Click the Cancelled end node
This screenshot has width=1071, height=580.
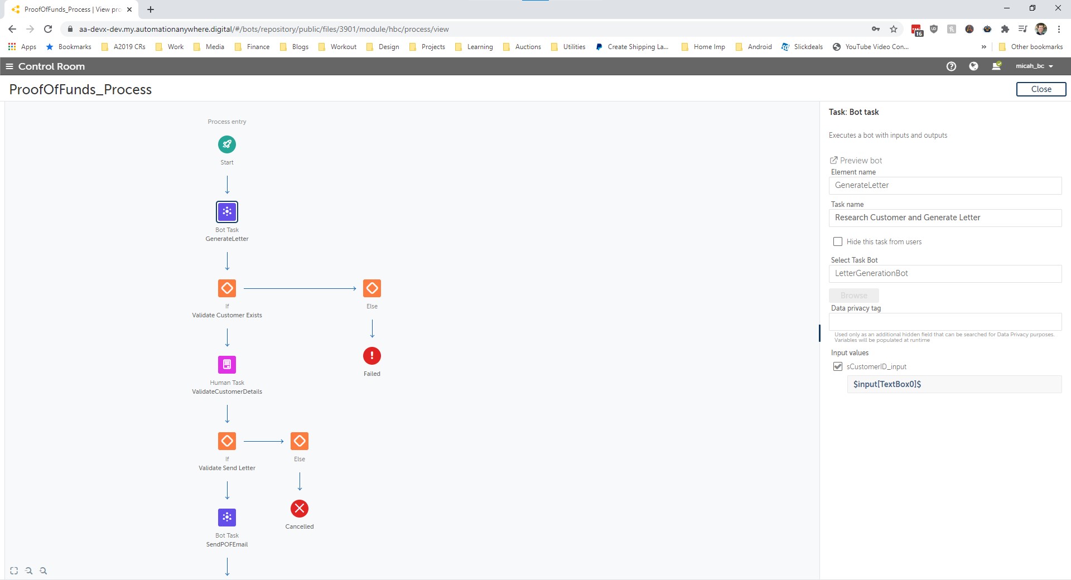300,509
